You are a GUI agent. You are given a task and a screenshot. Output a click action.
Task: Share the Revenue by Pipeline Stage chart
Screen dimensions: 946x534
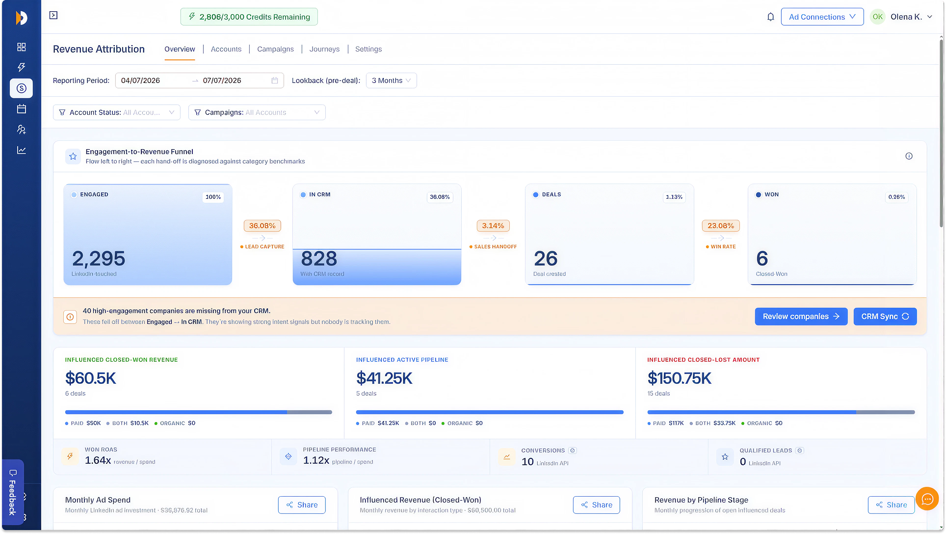(891, 505)
